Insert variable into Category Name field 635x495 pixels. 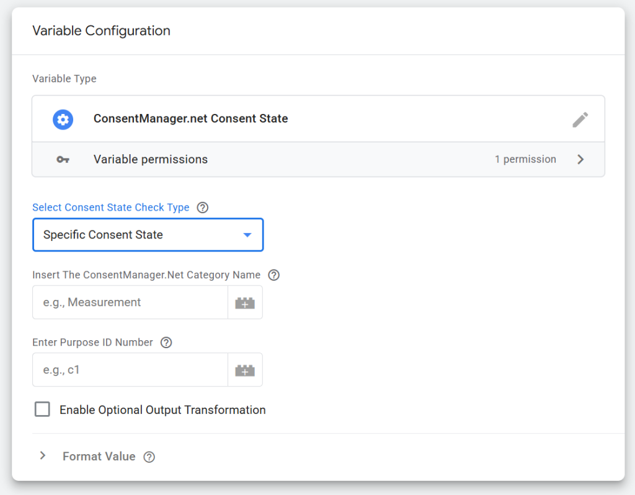(x=245, y=302)
